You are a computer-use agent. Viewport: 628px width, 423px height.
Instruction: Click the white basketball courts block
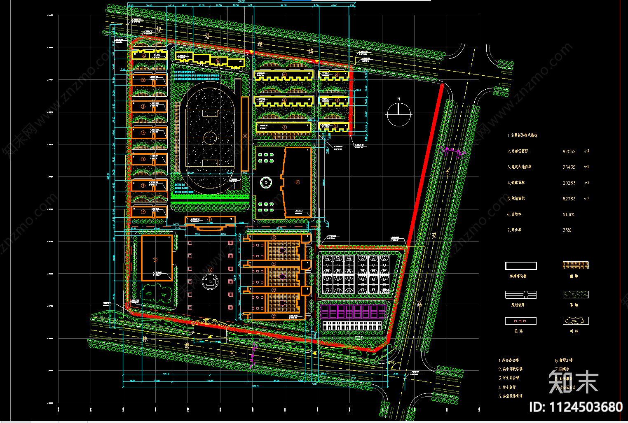tap(356, 275)
